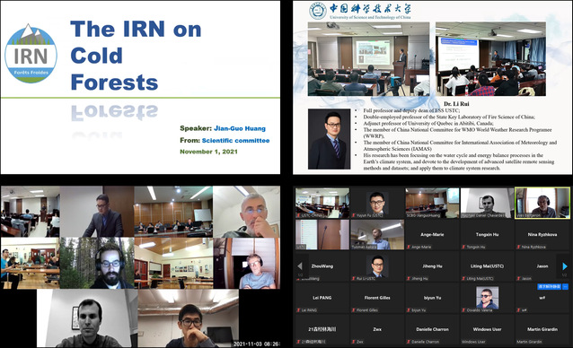Image resolution: width=573 pixels, height=348 pixels.
Task: Click the IRN Forêts Froides logo
Action: pos(31,54)
